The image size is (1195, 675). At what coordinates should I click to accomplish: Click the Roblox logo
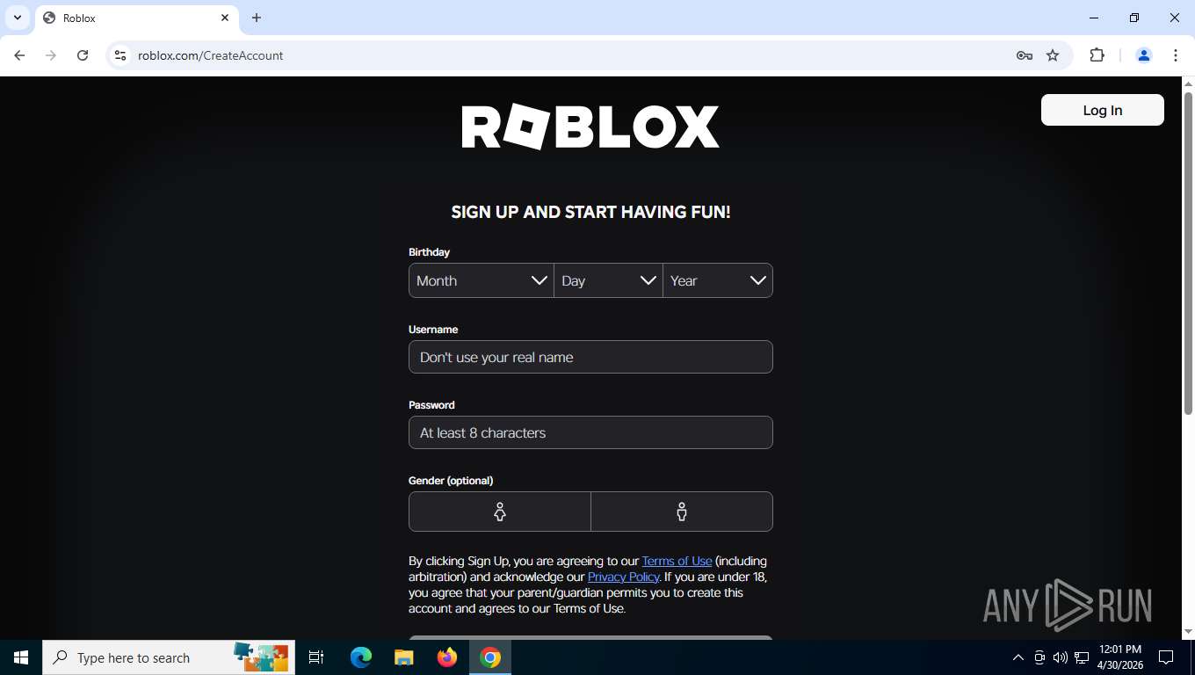pos(590,127)
